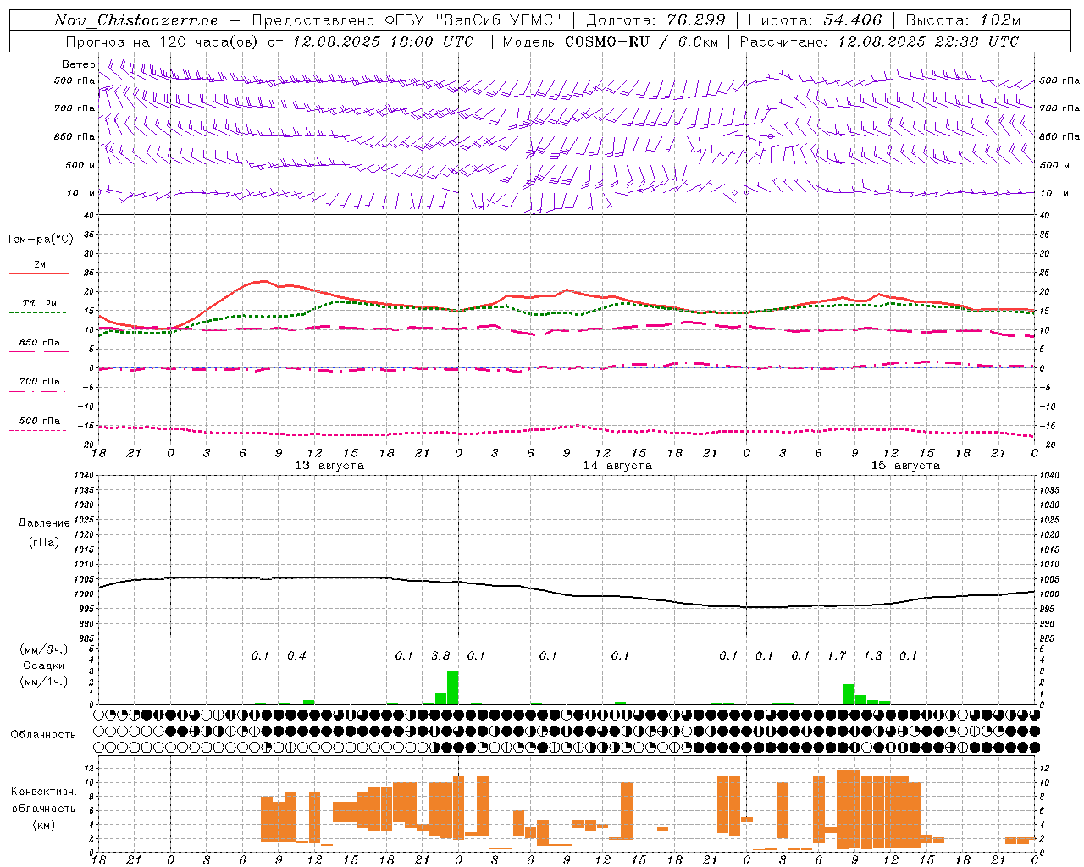Image resolution: width=1084 pixels, height=867 pixels.
Task: Click the Конвективн. label of convective cloud panel
Action: [44, 792]
